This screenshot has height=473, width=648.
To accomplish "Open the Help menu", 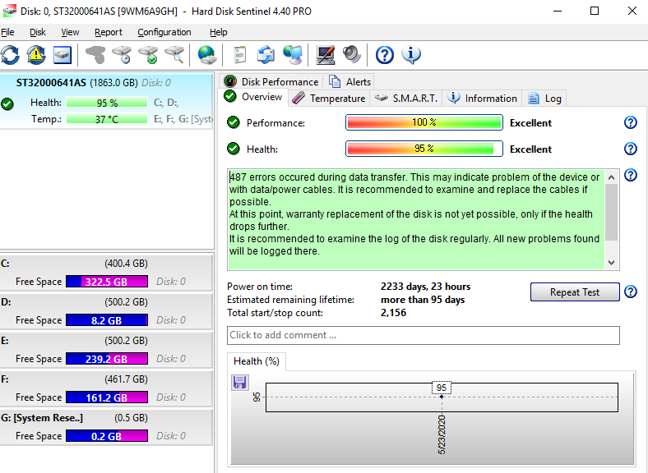I will pyautogui.click(x=218, y=32).
